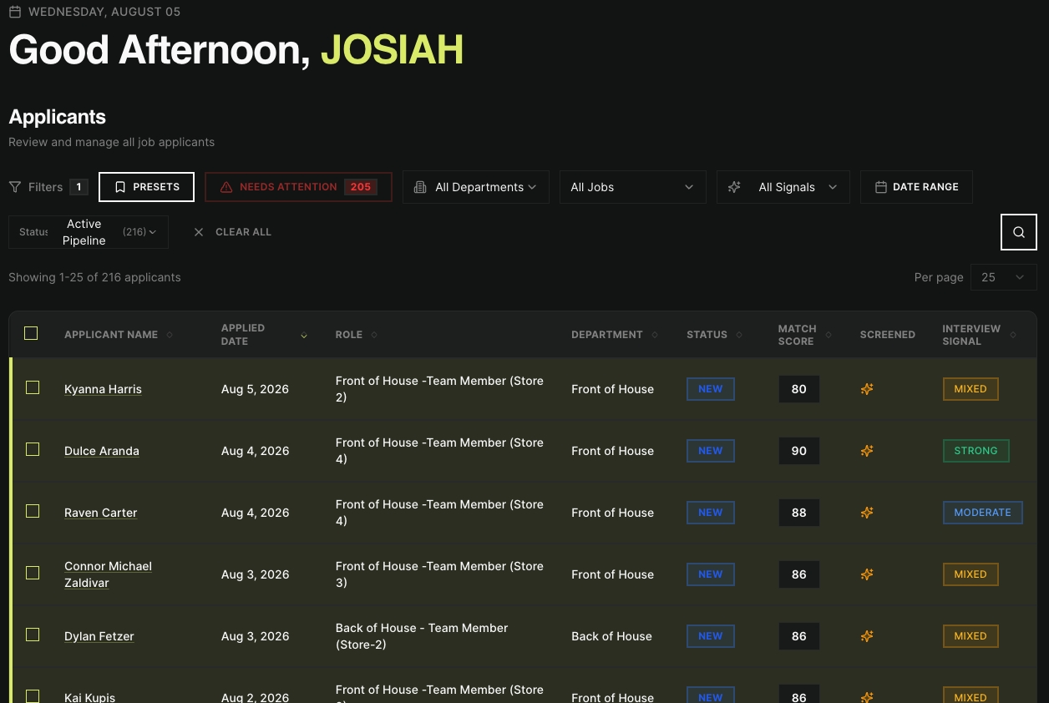Check Dylan Fetzer's row checkbox
The height and width of the screenshot is (703, 1049).
pyautogui.click(x=33, y=635)
